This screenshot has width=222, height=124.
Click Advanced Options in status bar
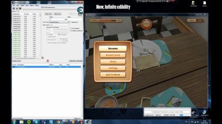(18, 118)
